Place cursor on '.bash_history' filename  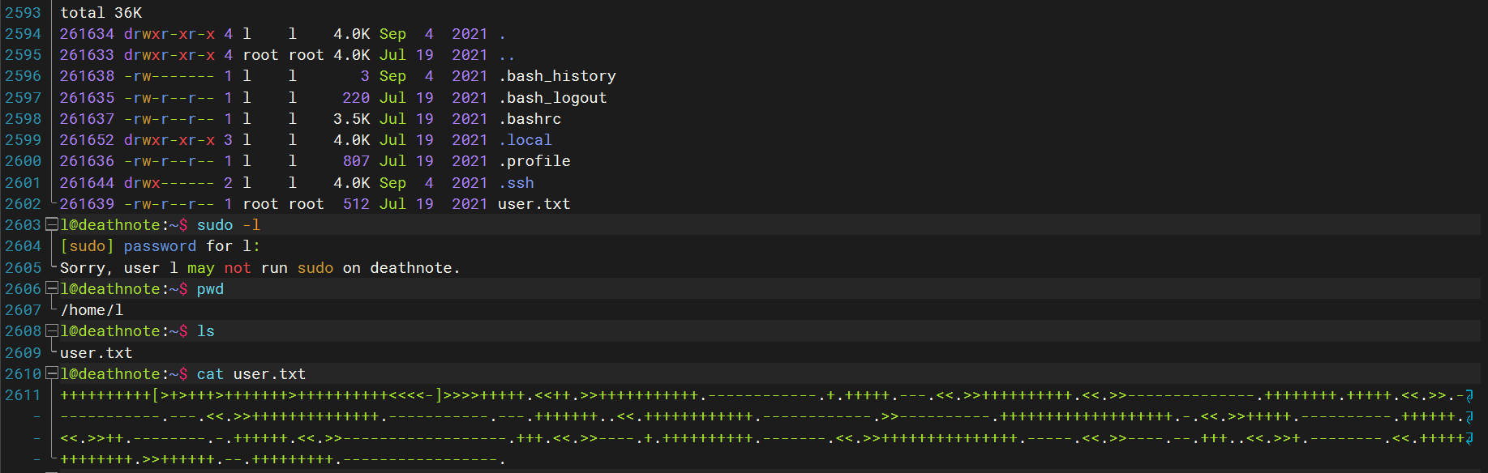(557, 76)
